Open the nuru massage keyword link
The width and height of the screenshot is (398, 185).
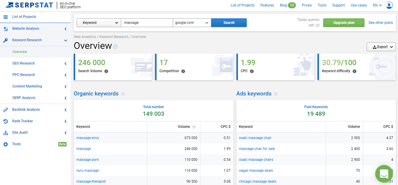(x=87, y=170)
